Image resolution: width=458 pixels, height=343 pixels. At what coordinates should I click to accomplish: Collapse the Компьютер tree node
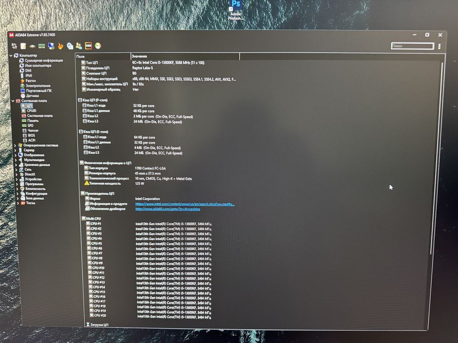coord(11,55)
